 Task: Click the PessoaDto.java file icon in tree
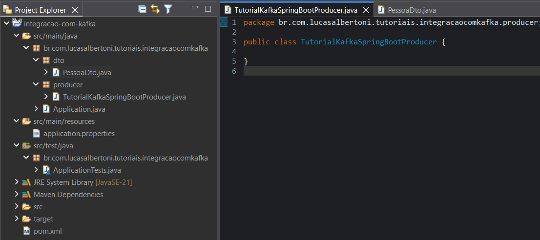[56, 73]
